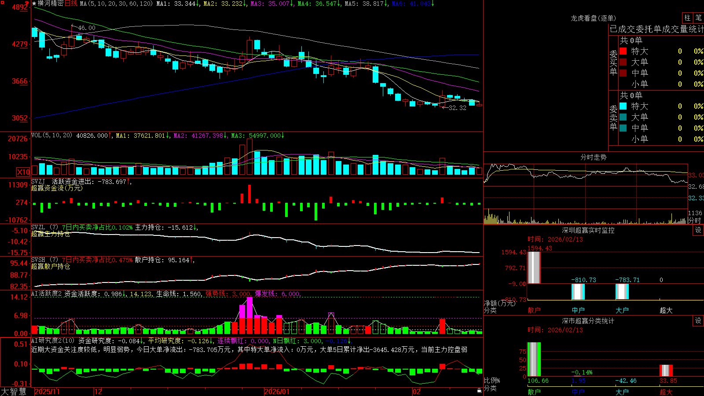Click the X10 volume scale marker
704x396 pixels.
[23, 172]
